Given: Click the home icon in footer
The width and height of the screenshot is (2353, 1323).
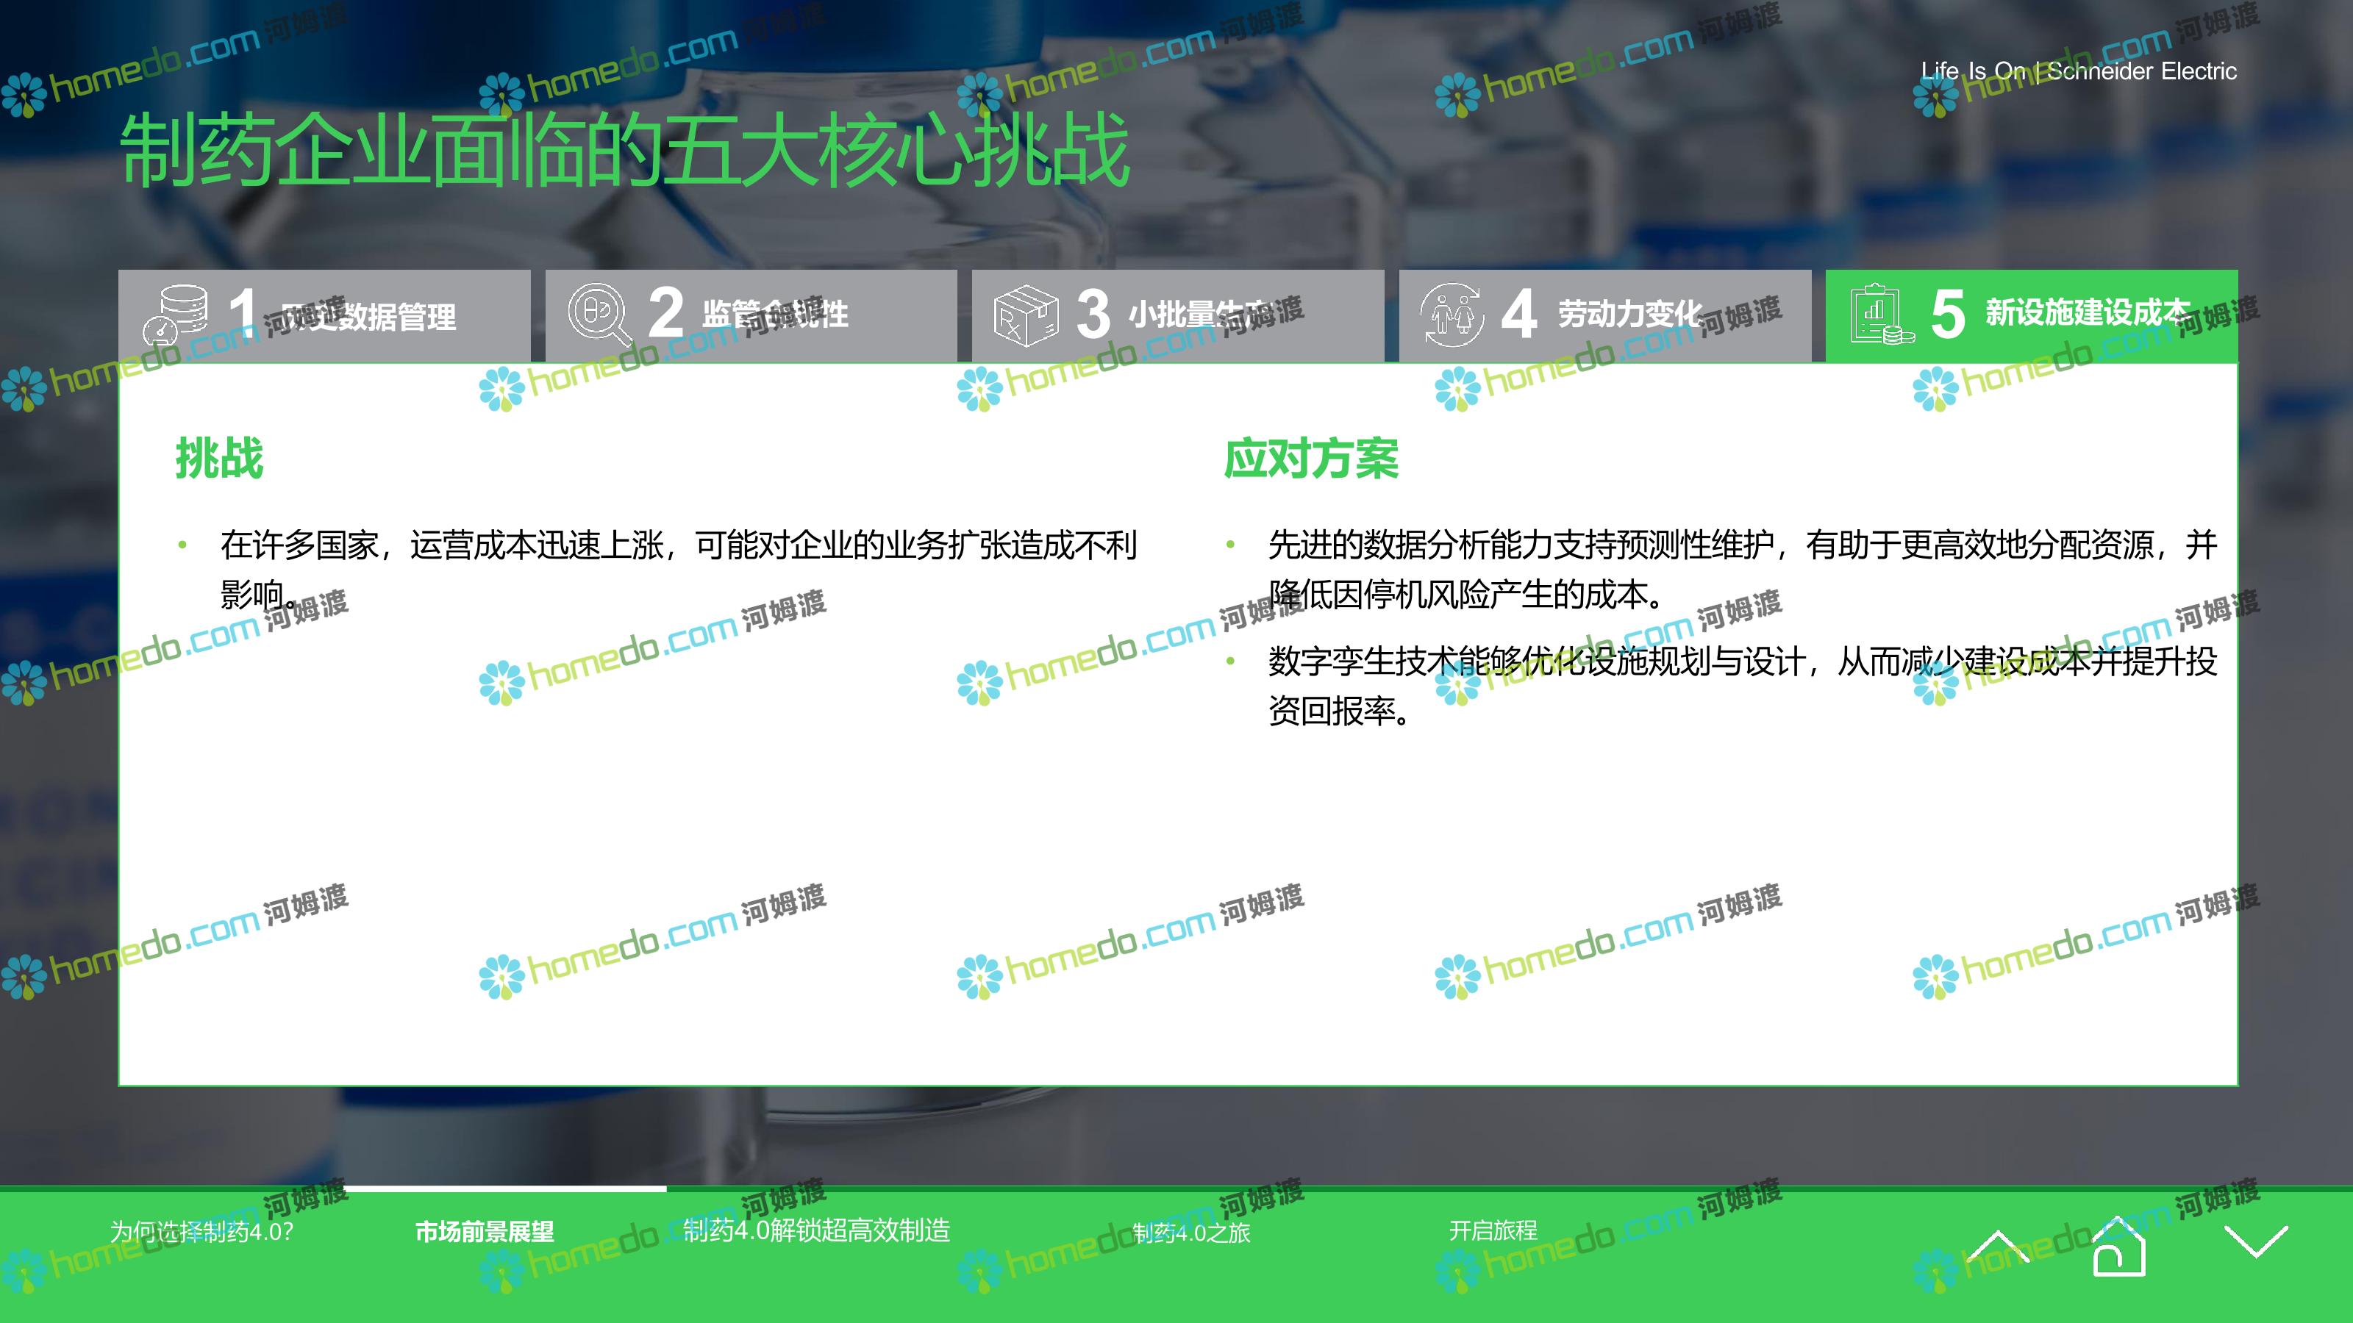Looking at the screenshot, I should 2118,1247.
